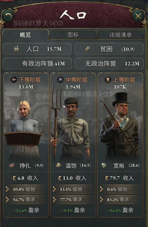Image resolution: width=148 pixels, height=227 pixels.
Task: Click the leaf icon beside 宽裕
Action: pyautogui.click(x=104, y=165)
